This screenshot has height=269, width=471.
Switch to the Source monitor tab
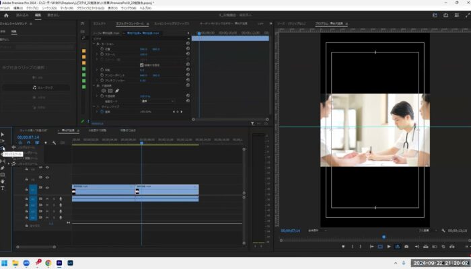(291, 24)
